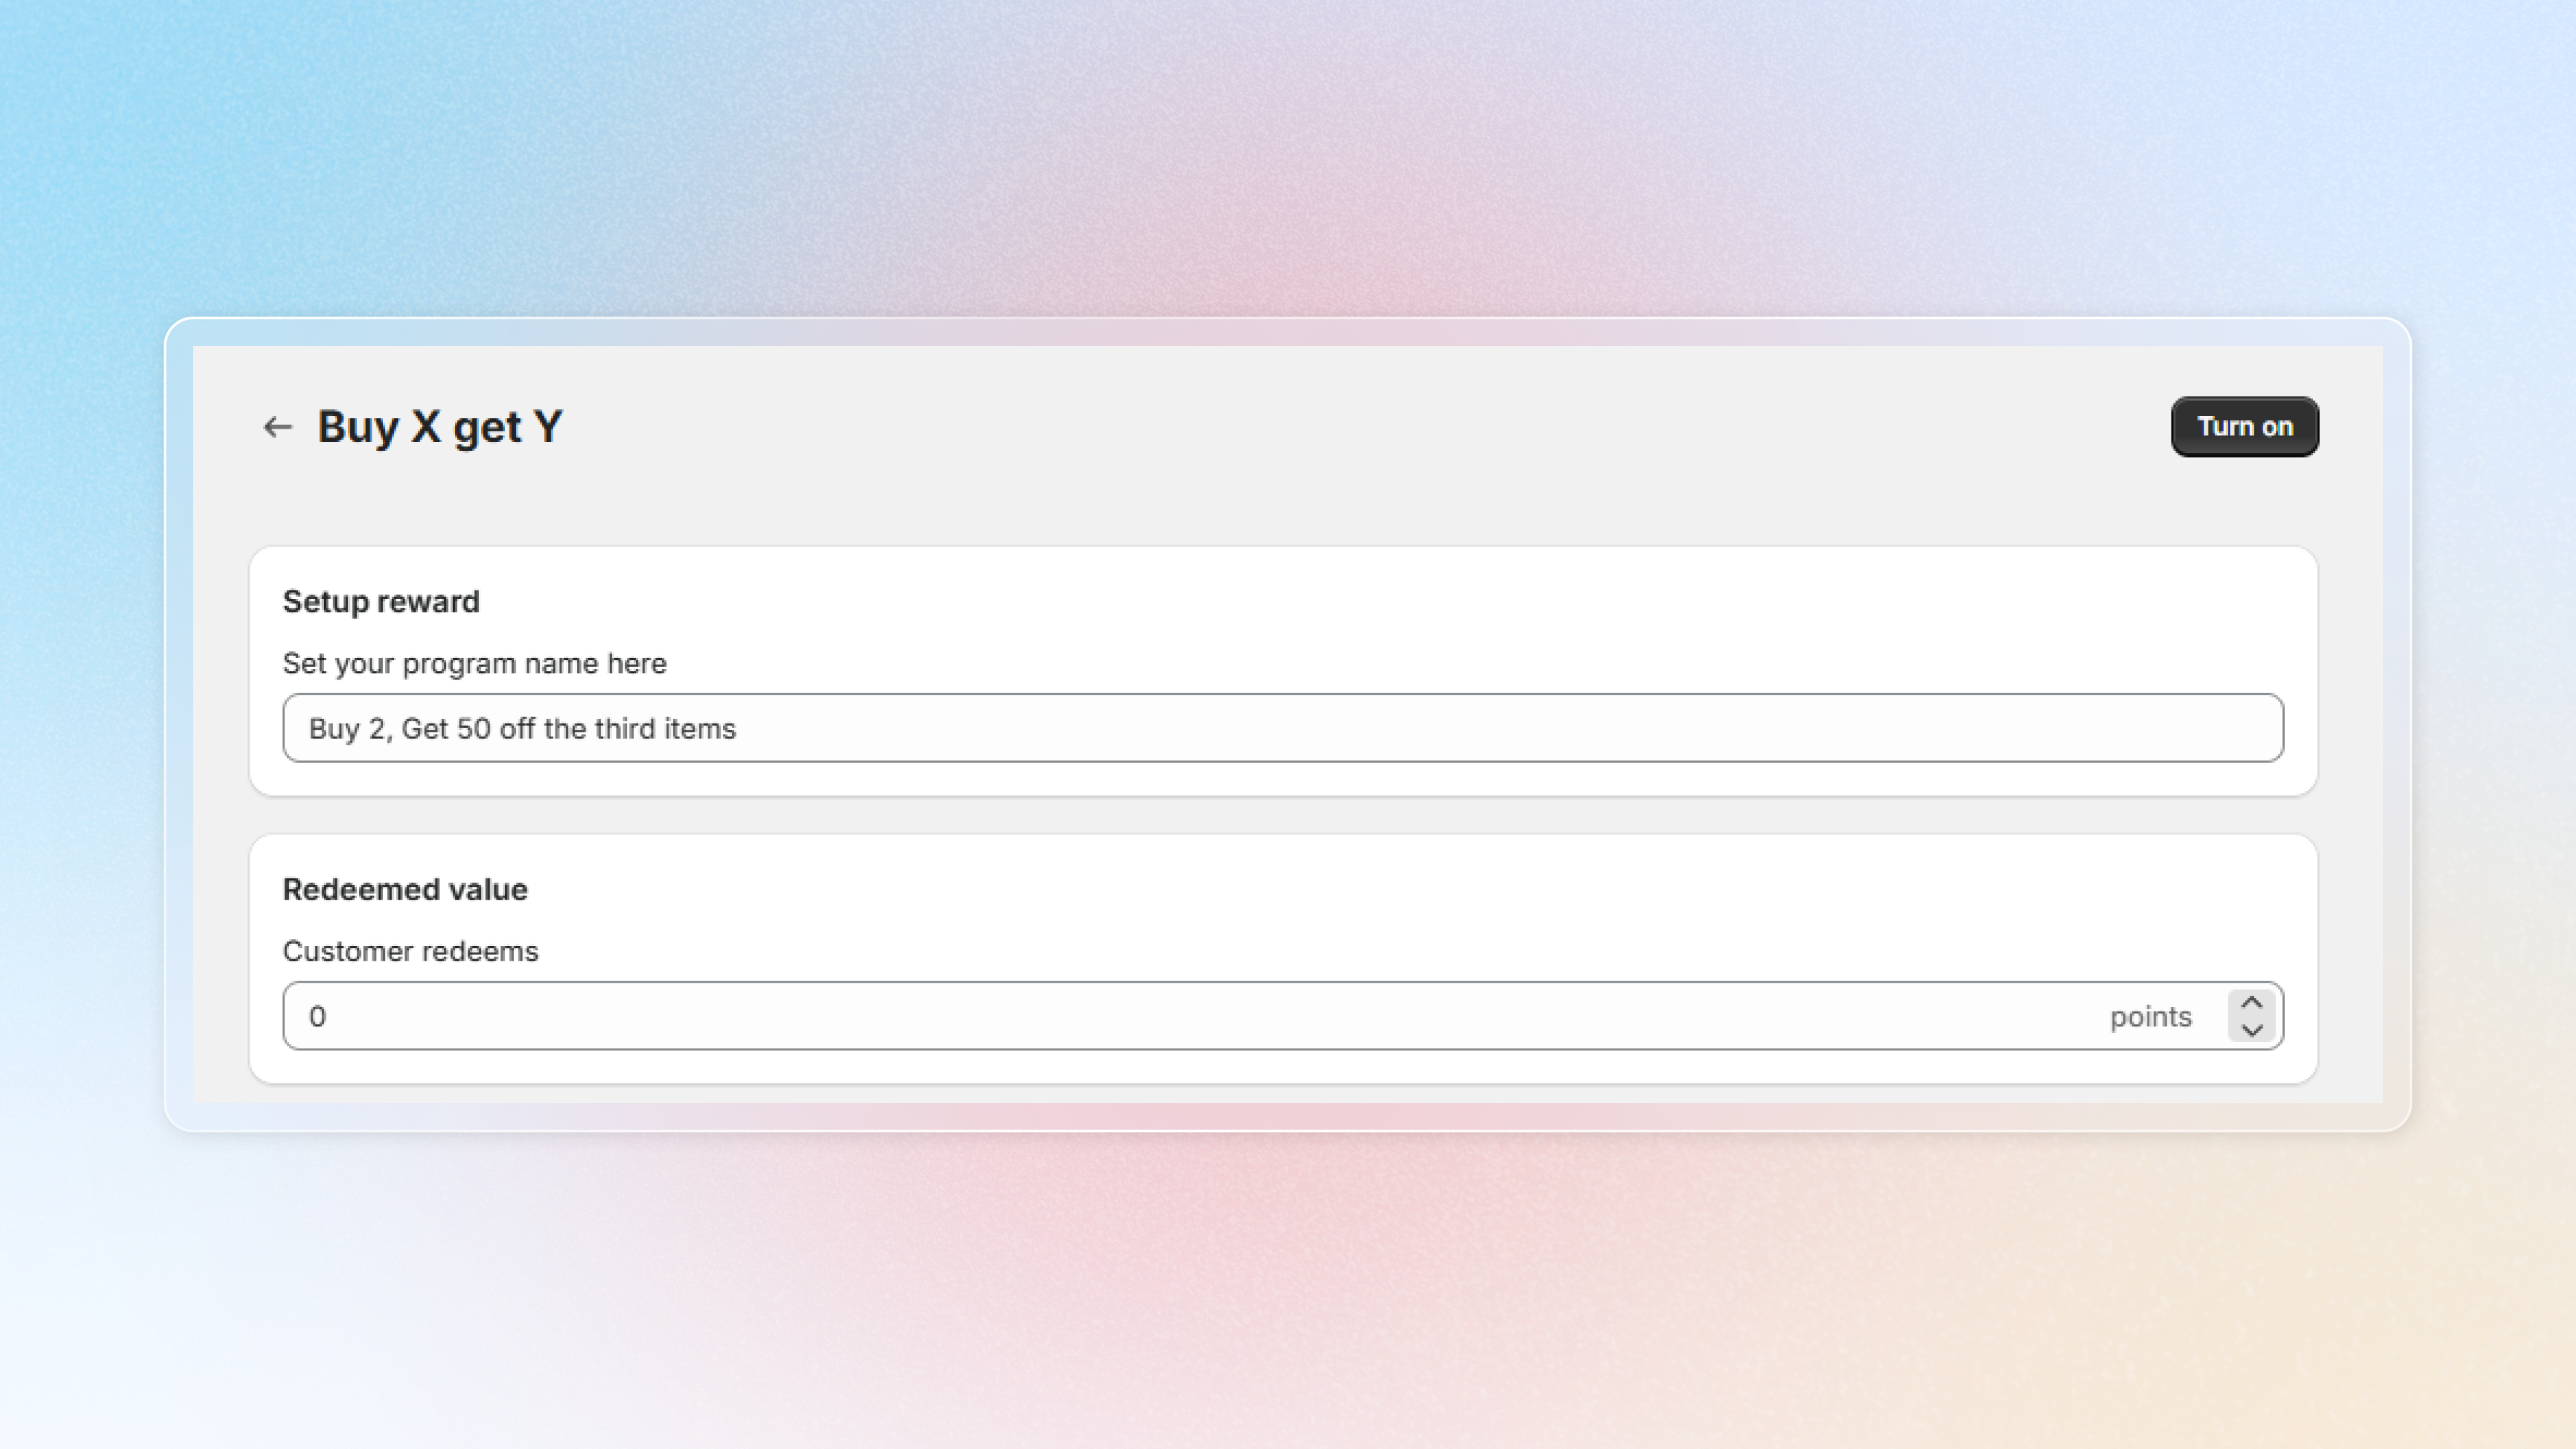Click the Setup reward heading
Viewport: 2576px width, 1449px height.
(381, 602)
